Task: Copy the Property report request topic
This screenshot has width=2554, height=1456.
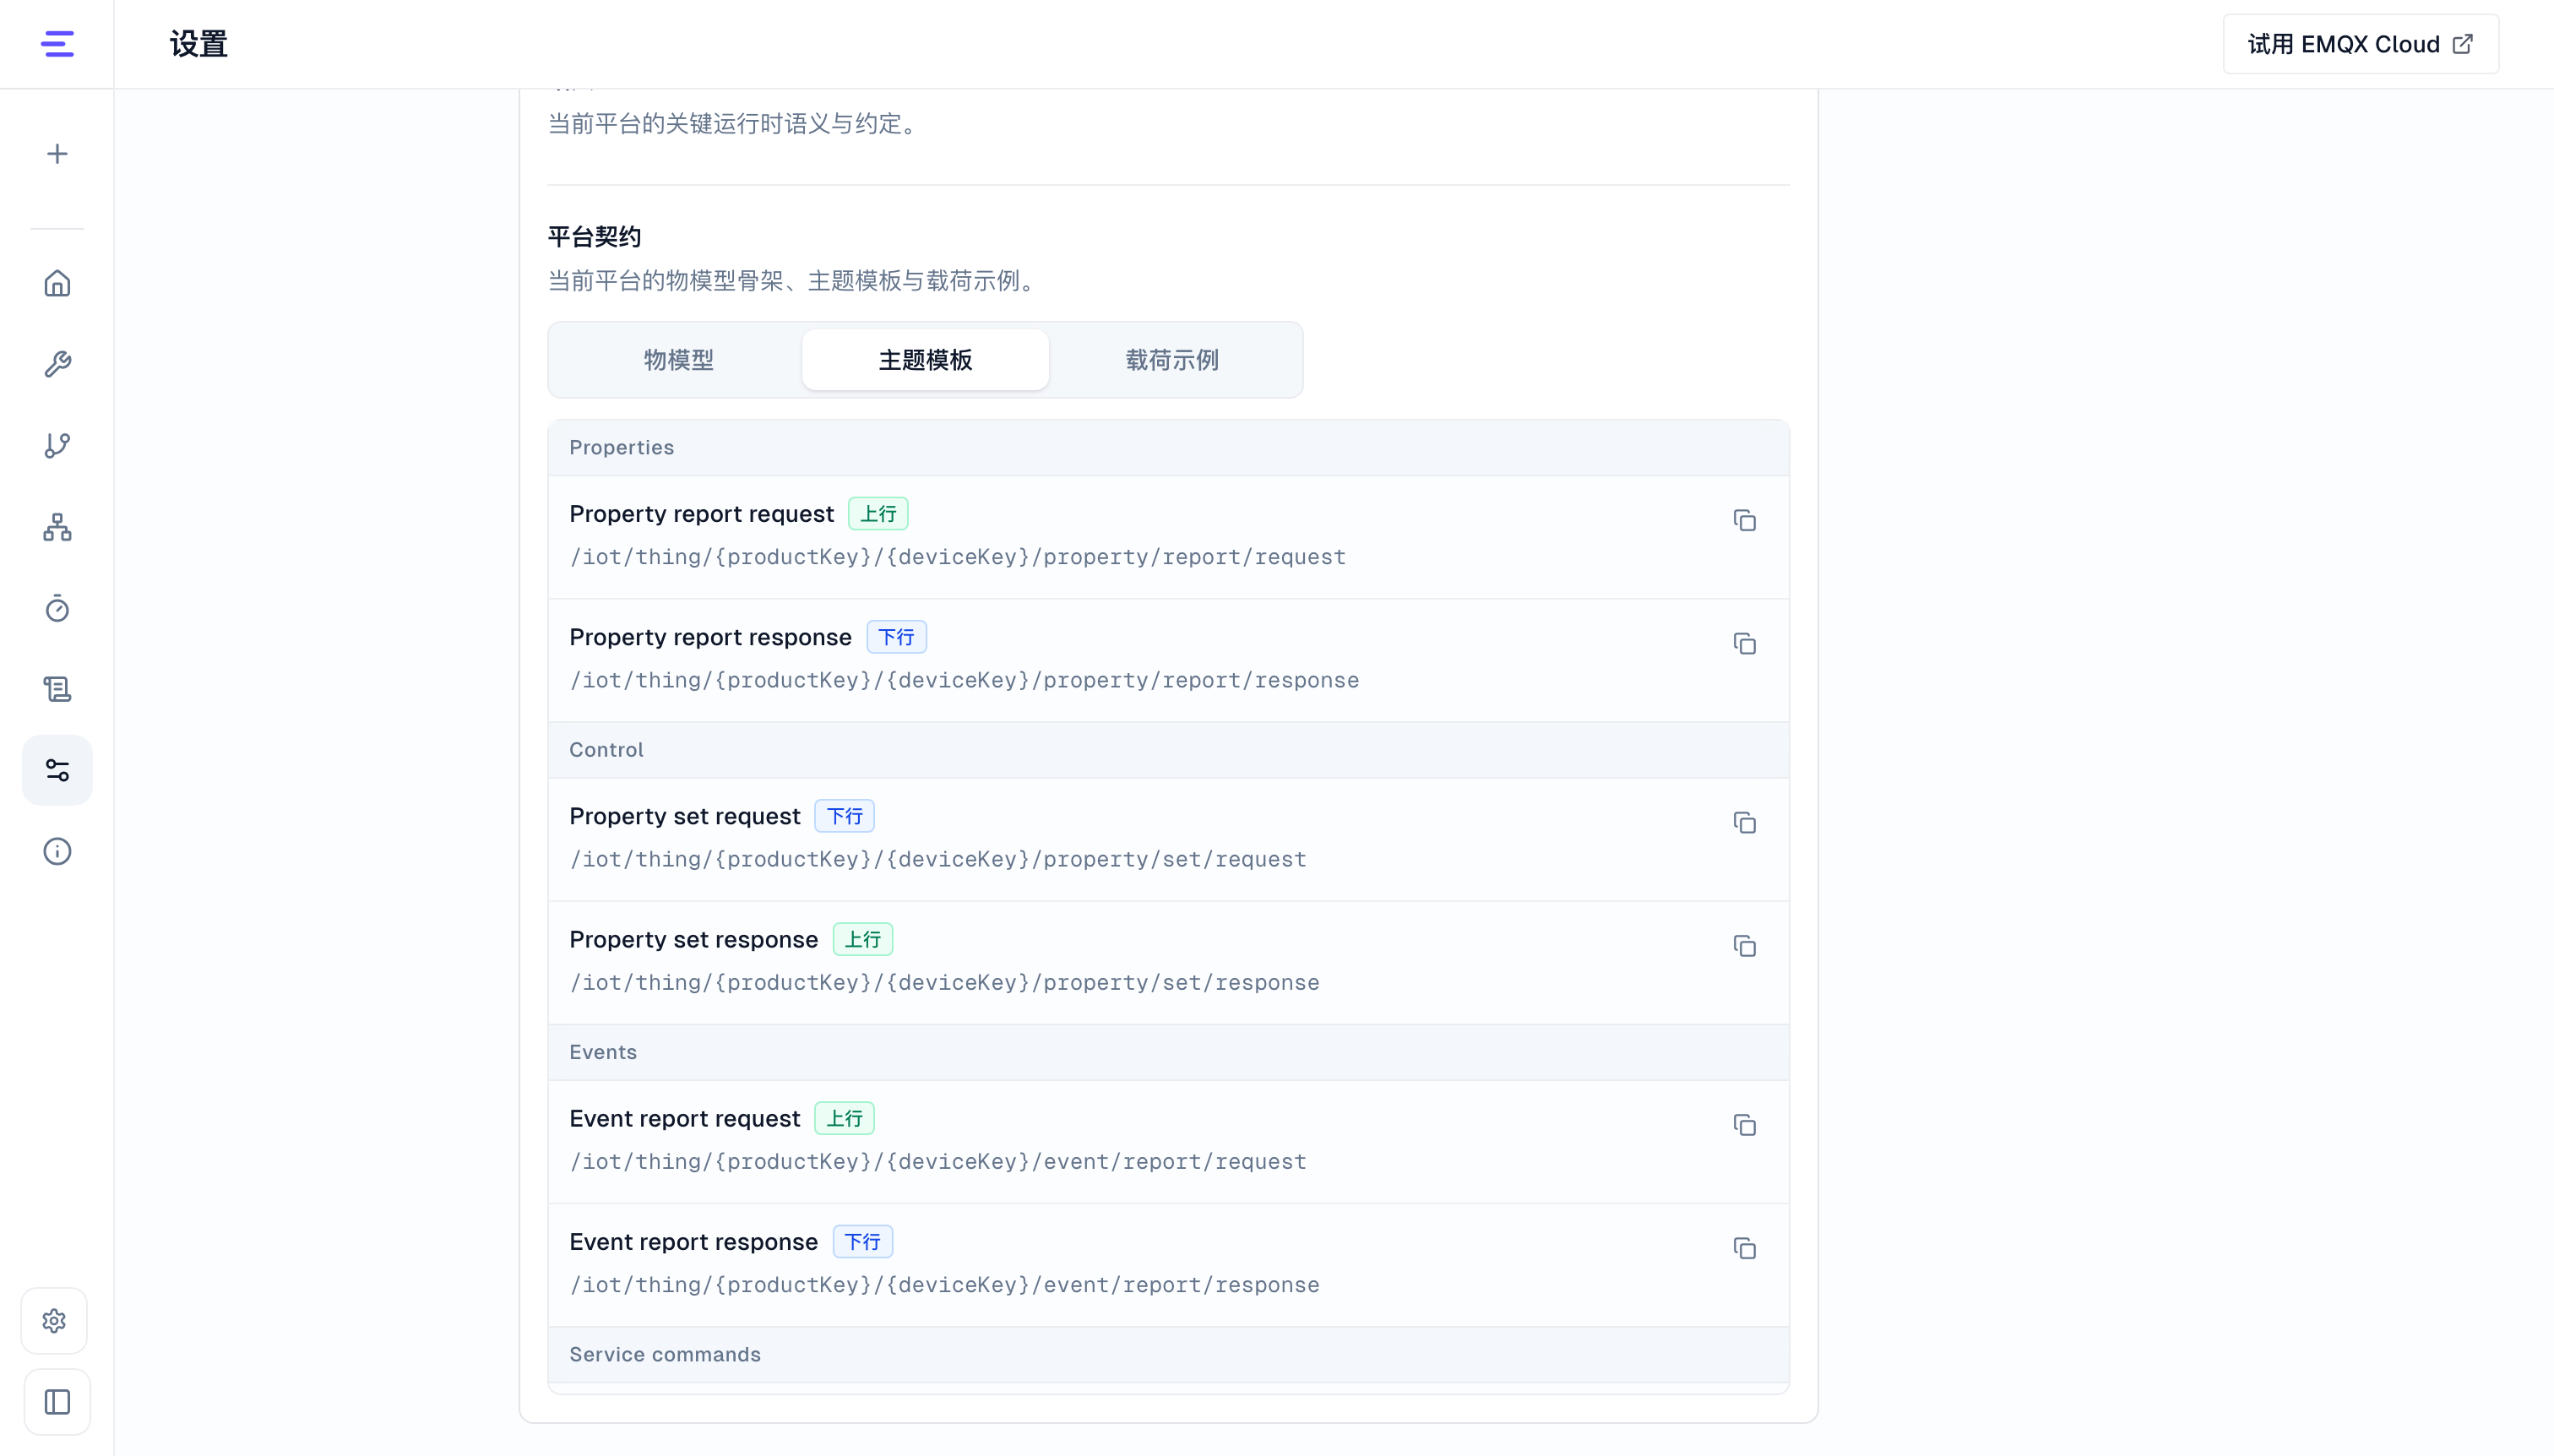Action: coord(1744,520)
